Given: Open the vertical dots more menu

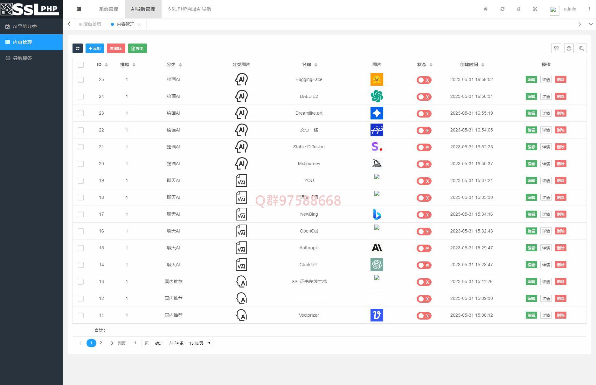Looking at the screenshot, I should point(589,9).
